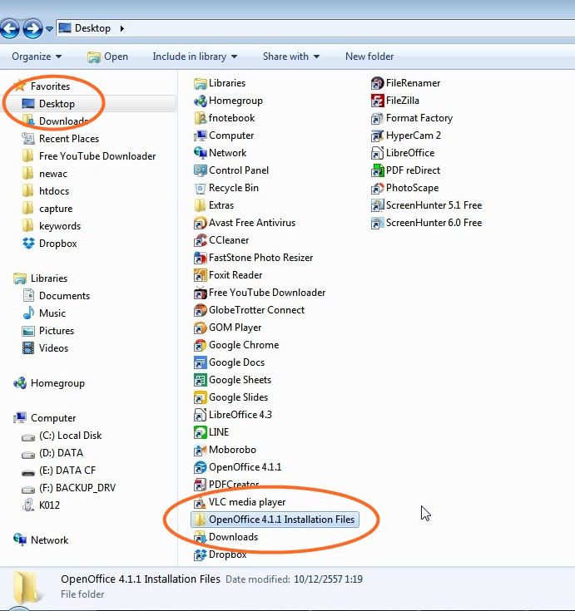Select the Google Docs shortcut
Viewport: 575px width, 611px height.
[x=230, y=362]
